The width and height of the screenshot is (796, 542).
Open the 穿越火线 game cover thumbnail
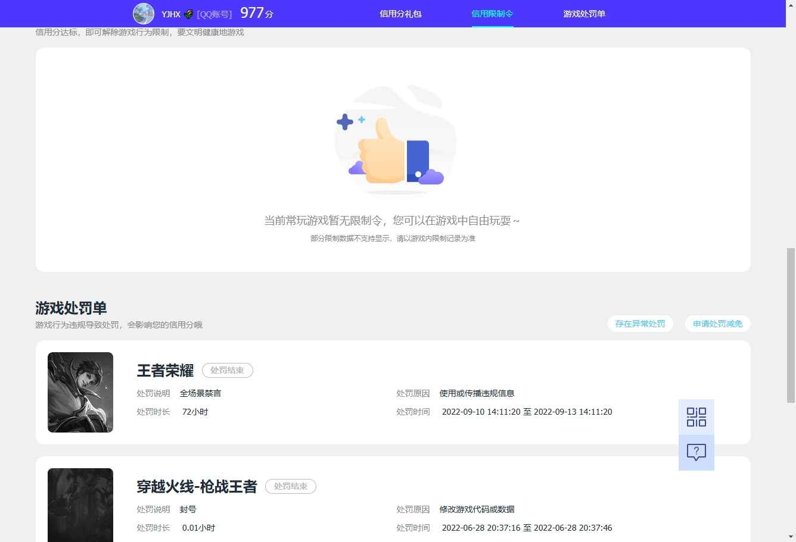point(80,505)
